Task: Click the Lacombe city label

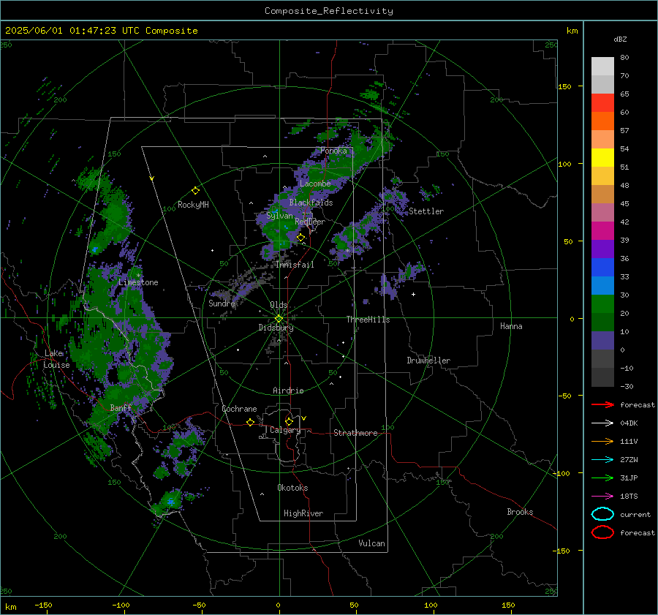Action: (315, 184)
